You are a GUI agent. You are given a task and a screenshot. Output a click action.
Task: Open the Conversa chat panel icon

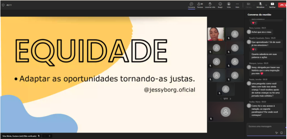(x=192, y=5)
